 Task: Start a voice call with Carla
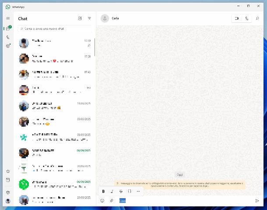247,18
